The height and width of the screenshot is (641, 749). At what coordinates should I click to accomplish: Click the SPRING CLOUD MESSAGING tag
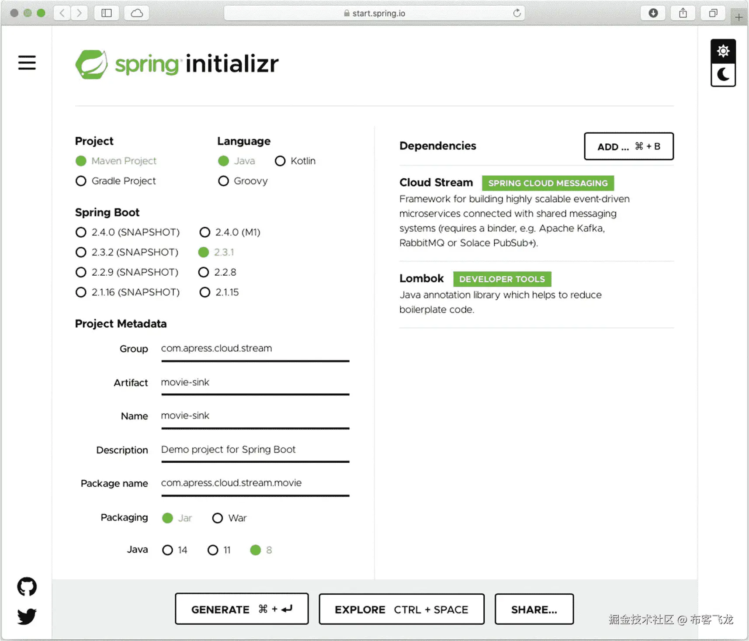pyautogui.click(x=548, y=183)
